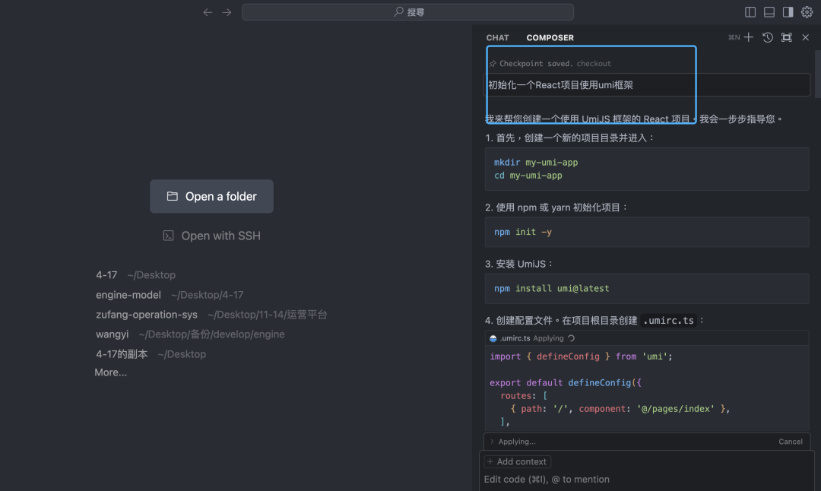Start a new composer with plus icon
The height and width of the screenshot is (491, 821).
click(749, 37)
